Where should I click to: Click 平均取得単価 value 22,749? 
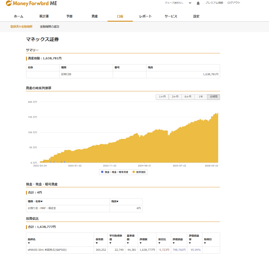[x=119, y=250]
